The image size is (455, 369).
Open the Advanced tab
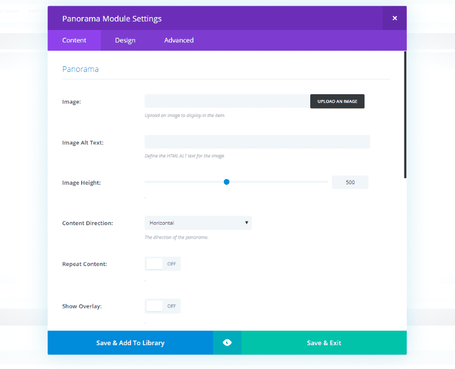click(179, 40)
